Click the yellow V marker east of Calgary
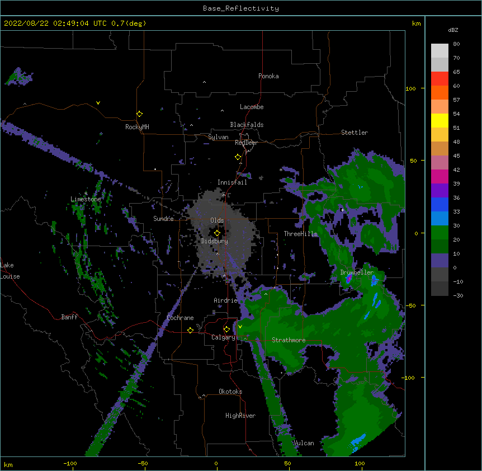 240,327
